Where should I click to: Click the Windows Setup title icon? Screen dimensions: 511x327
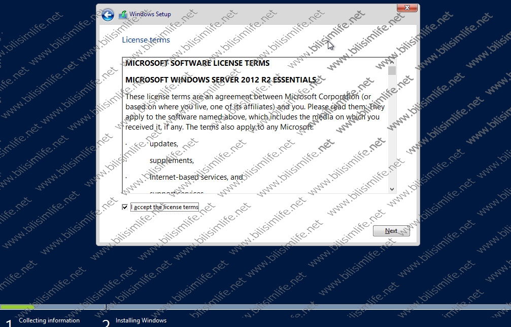pyautogui.click(x=123, y=15)
